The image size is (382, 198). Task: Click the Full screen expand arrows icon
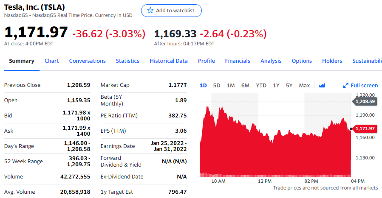pos(346,85)
